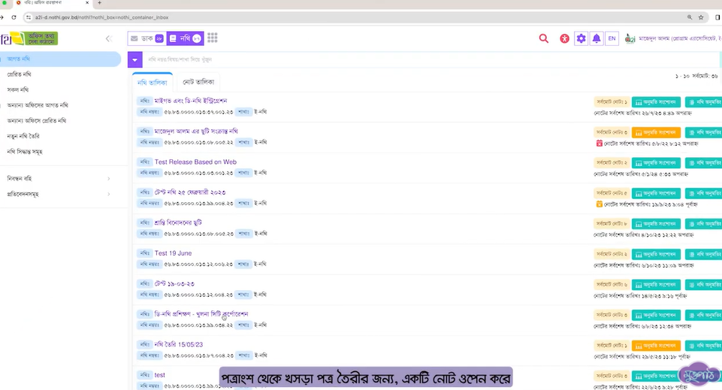The height and width of the screenshot is (390, 722).
Task: Open the settings gear icon
Action: tap(581, 38)
